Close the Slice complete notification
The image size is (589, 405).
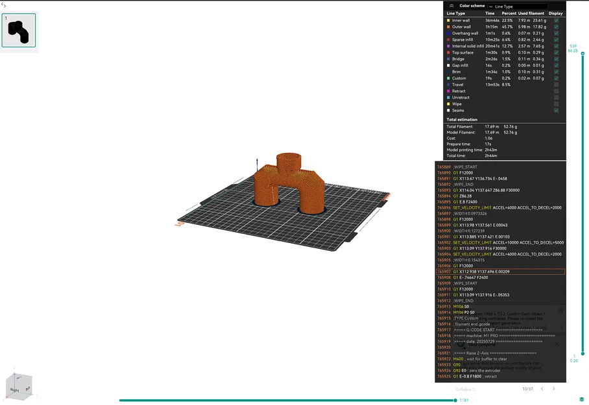557,344
